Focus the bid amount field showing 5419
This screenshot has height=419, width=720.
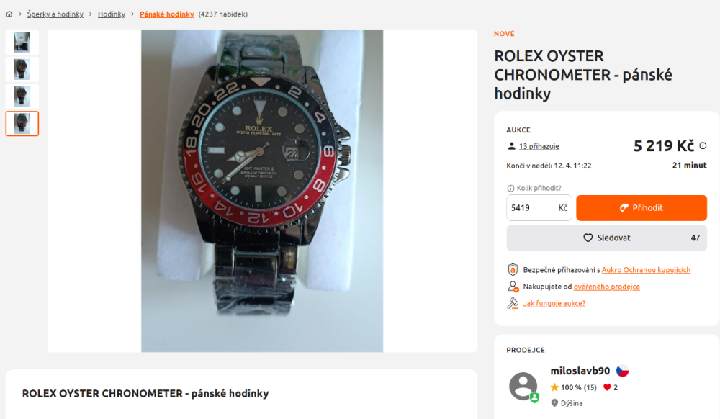click(539, 208)
